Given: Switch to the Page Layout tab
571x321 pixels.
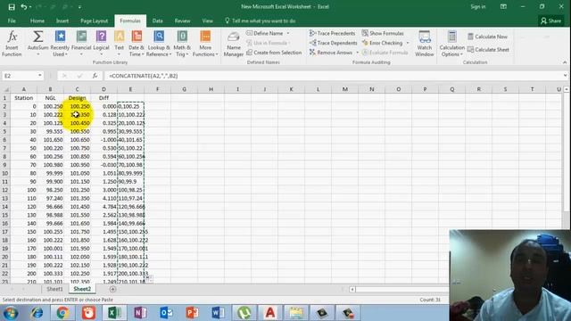Looking at the screenshot, I should (94, 21).
